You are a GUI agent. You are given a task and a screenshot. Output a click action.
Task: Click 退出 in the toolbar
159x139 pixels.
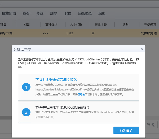pyautogui.click(x=102, y=13)
